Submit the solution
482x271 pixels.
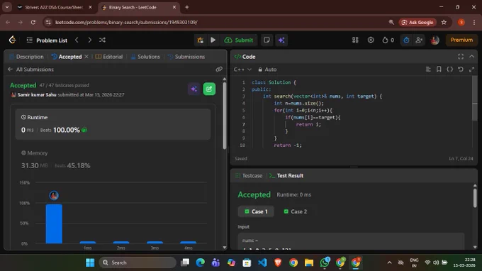tap(239, 40)
